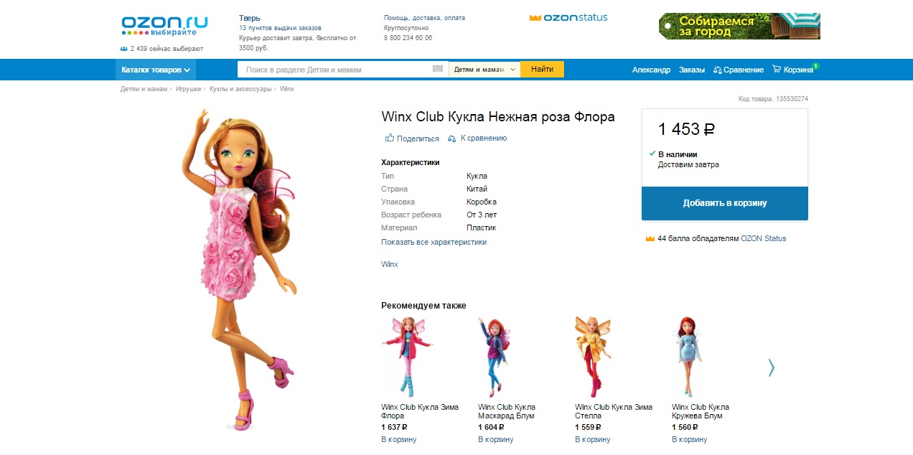Click the thumbs-up Поделиться icon
913x455 pixels.
click(390, 138)
